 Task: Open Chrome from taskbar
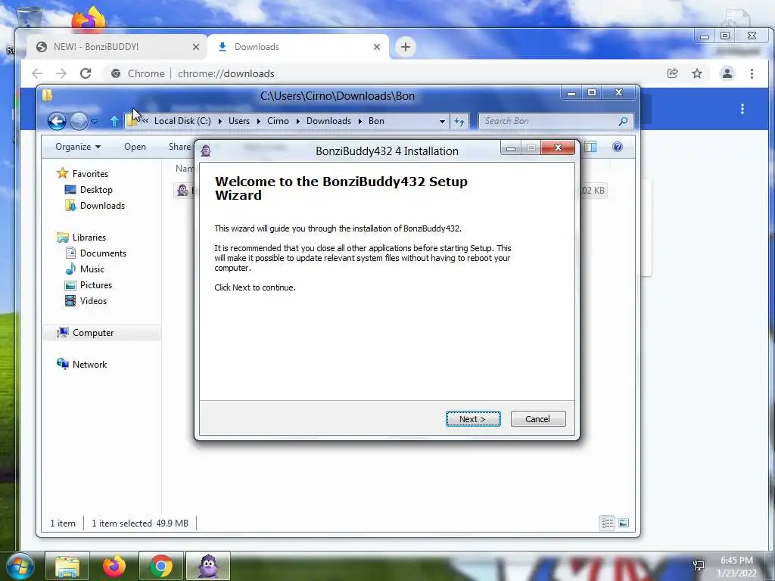click(160, 566)
